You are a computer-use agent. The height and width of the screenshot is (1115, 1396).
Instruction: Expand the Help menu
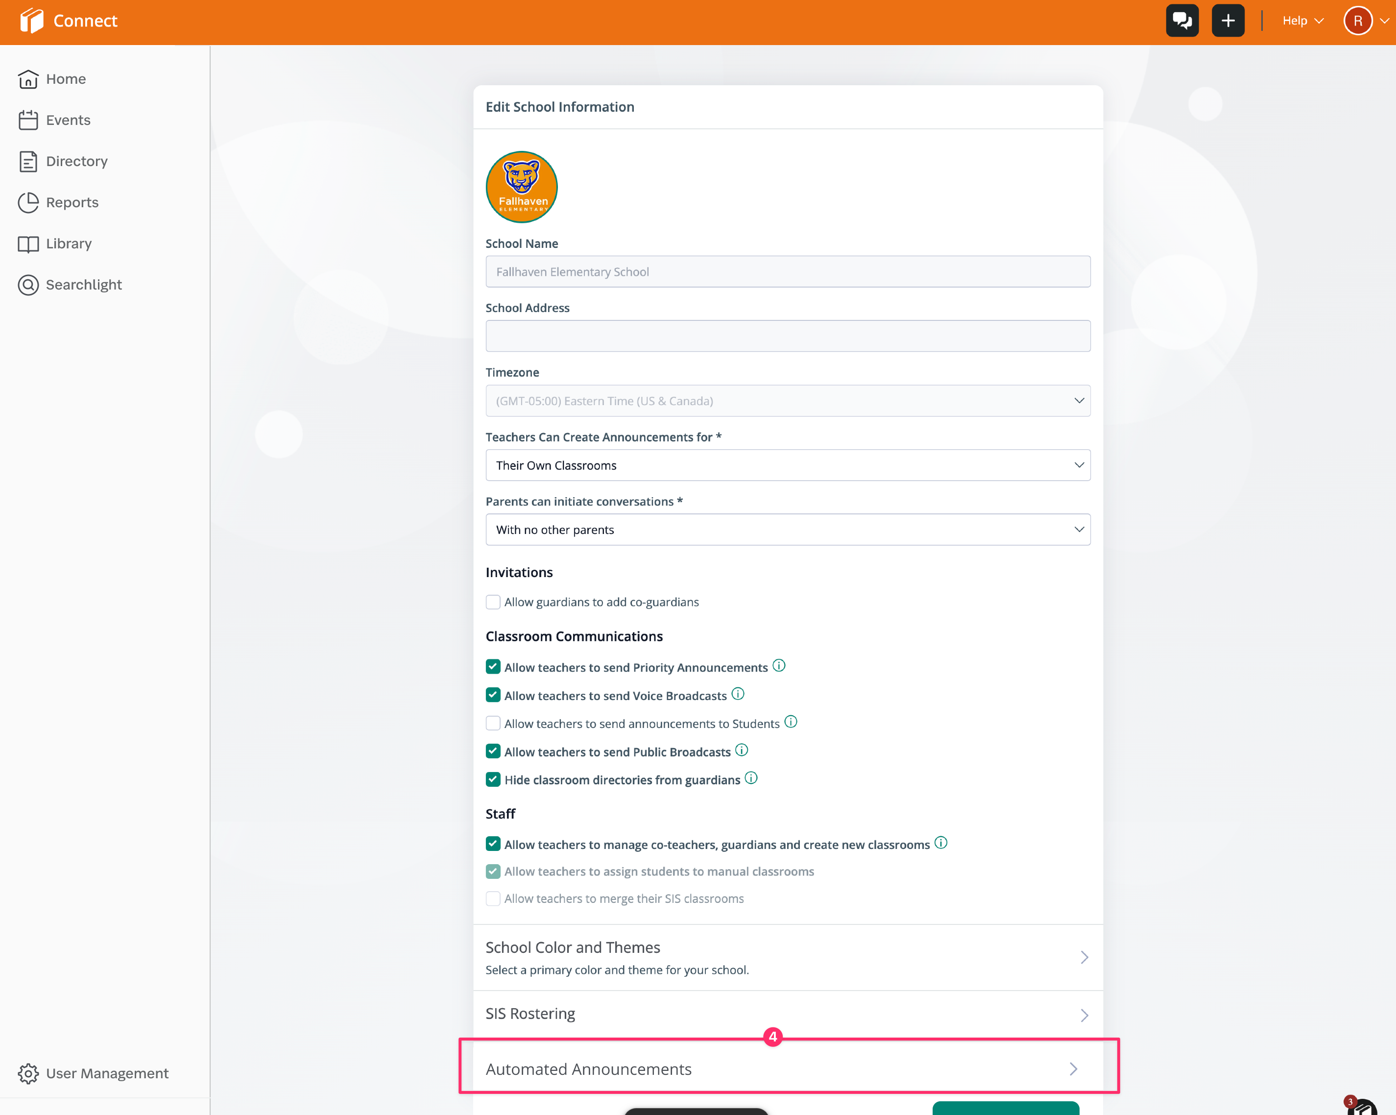click(1302, 21)
